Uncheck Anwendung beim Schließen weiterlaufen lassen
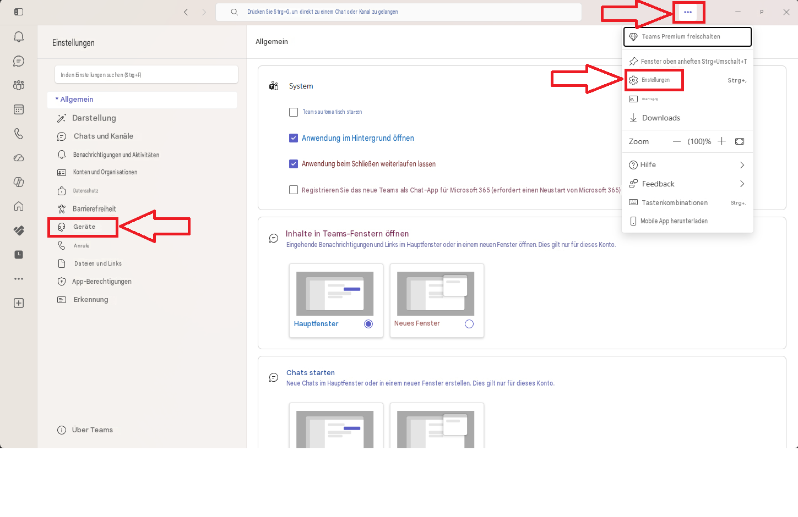 pos(294,164)
